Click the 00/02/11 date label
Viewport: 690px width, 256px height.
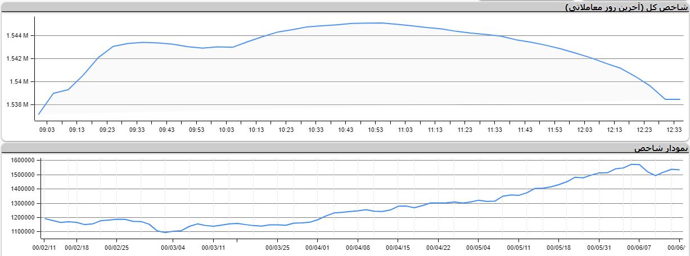point(44,247)
